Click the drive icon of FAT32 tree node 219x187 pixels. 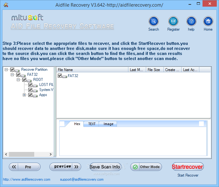pos(23,75)
